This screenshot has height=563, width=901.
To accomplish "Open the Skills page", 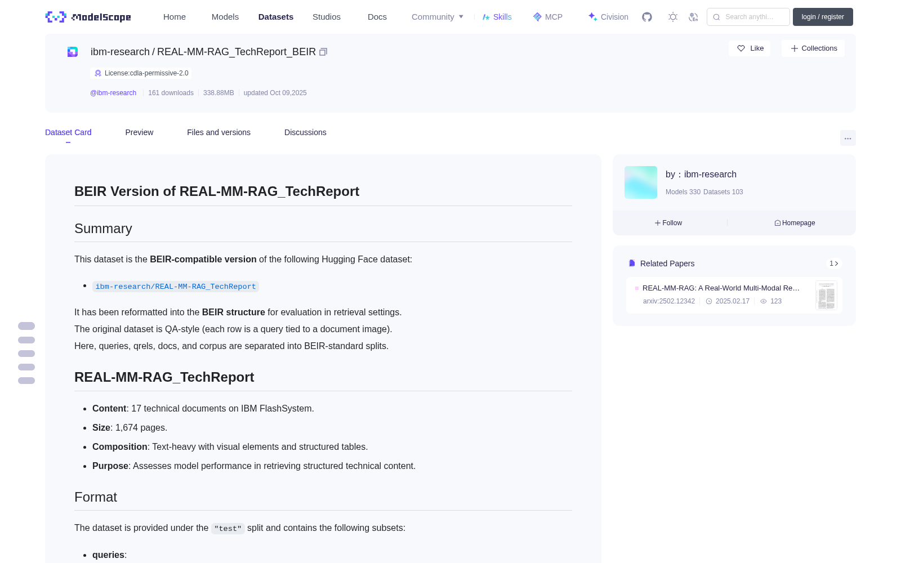I will coord(497,17).
